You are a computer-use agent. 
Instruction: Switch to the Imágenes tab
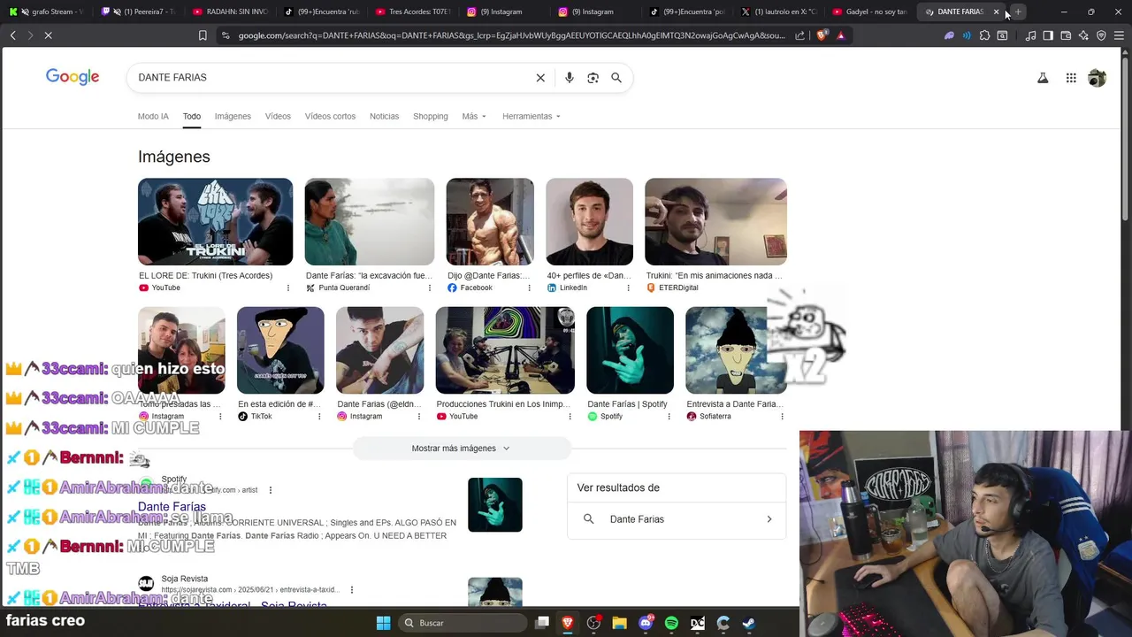click(233, 116)
